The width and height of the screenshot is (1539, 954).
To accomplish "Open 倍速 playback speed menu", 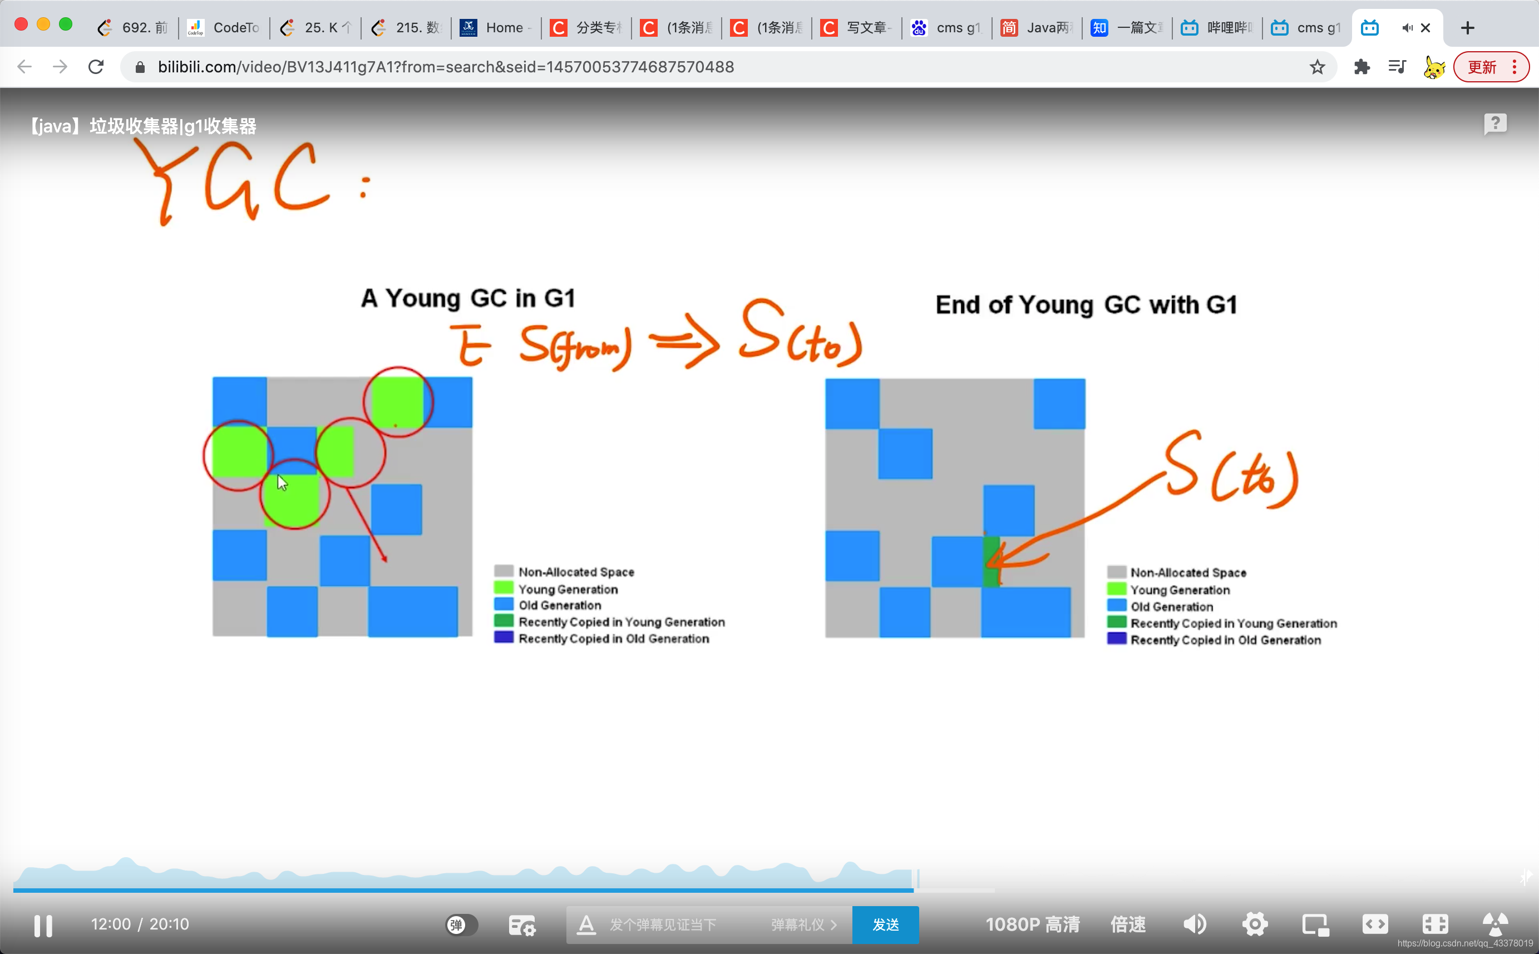I will click(1128, 925).
